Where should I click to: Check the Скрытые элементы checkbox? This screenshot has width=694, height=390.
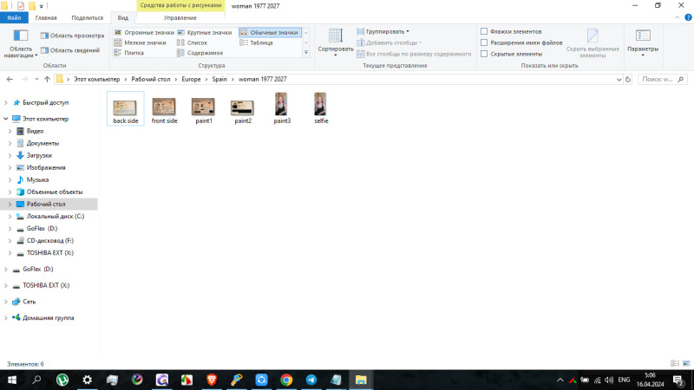pos(484,54)
